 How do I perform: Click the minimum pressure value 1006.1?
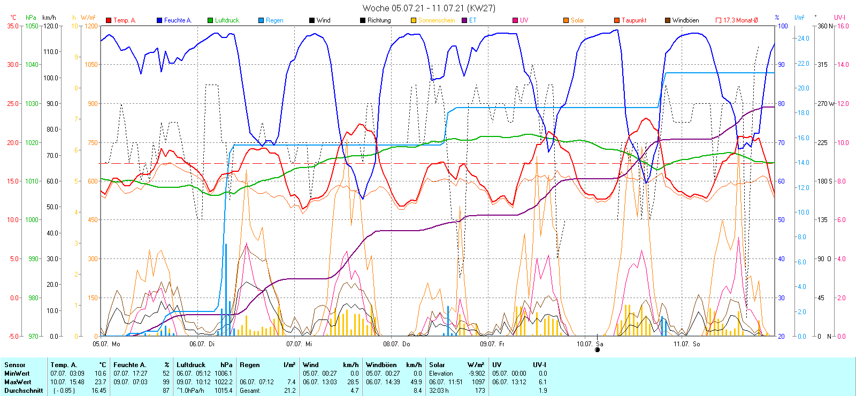coord(223,374)
